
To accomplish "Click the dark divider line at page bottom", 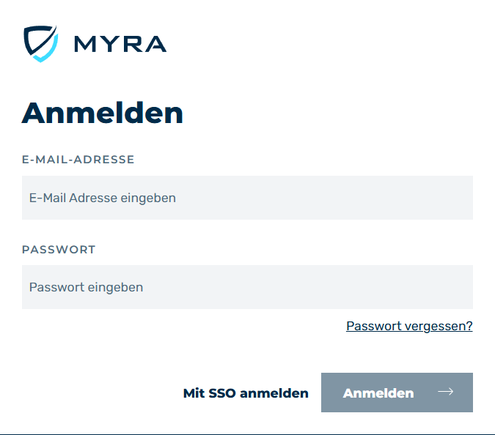I will click(248, 434).
